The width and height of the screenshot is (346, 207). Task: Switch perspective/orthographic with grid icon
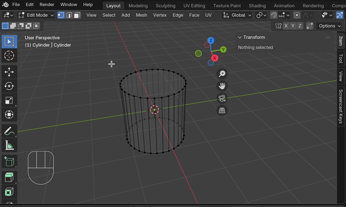(x=222, y=110)
